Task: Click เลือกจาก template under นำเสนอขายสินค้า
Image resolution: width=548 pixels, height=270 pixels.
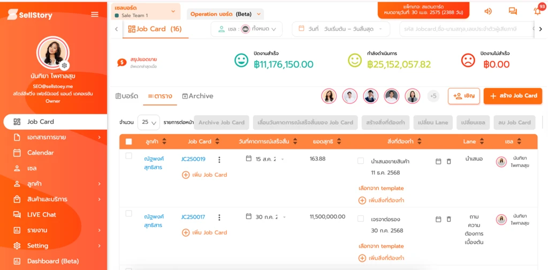Action: (x=381, y=188)
